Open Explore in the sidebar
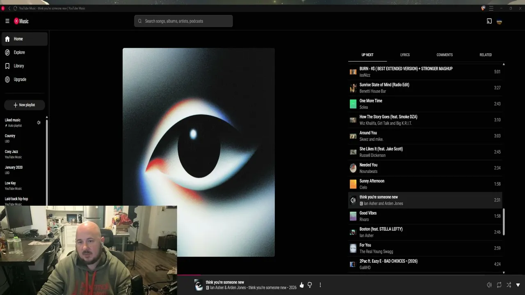The image size is (525, 295). pyautogui.click(x=24, y=52)
